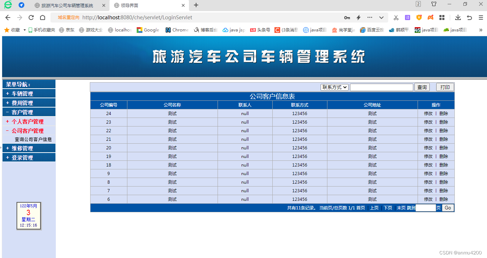Click 删除 for company number 6
Viewport: 487px width, 258px height.
click(444, 199)
